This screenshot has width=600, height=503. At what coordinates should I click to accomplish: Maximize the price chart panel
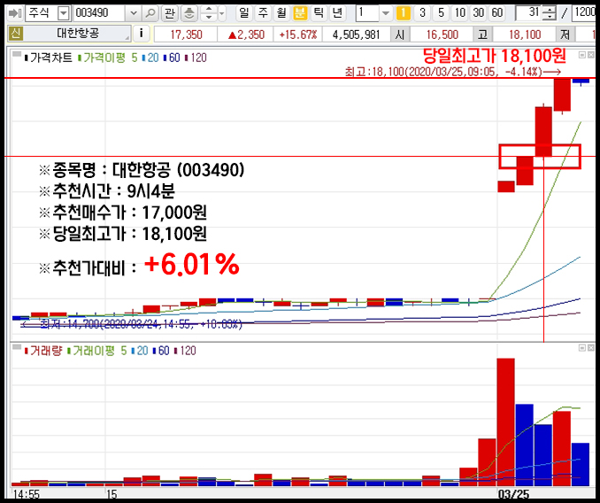pyautogui.click(x=582, y=55)
